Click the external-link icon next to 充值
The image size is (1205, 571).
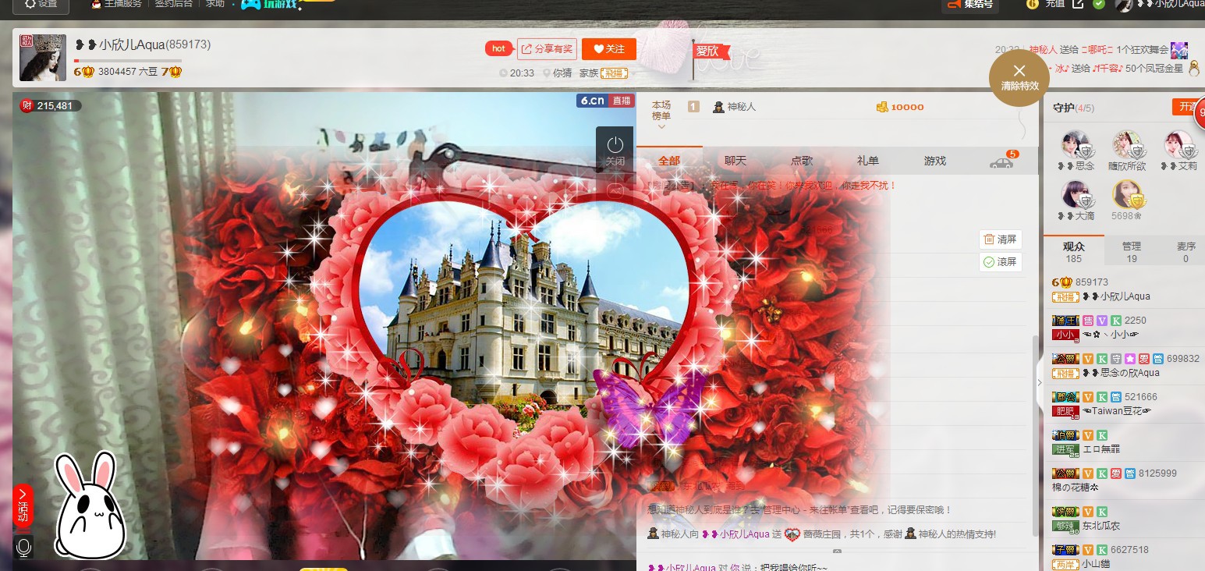1078,4
